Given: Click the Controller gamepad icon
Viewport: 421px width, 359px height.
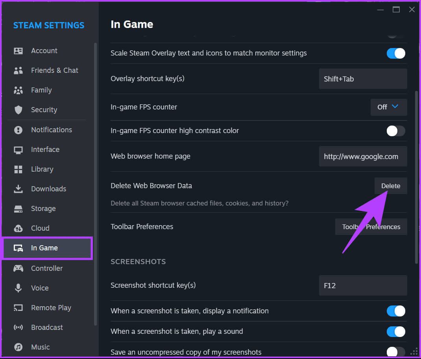Looking at the screenshot, I should tap(18, 268).
